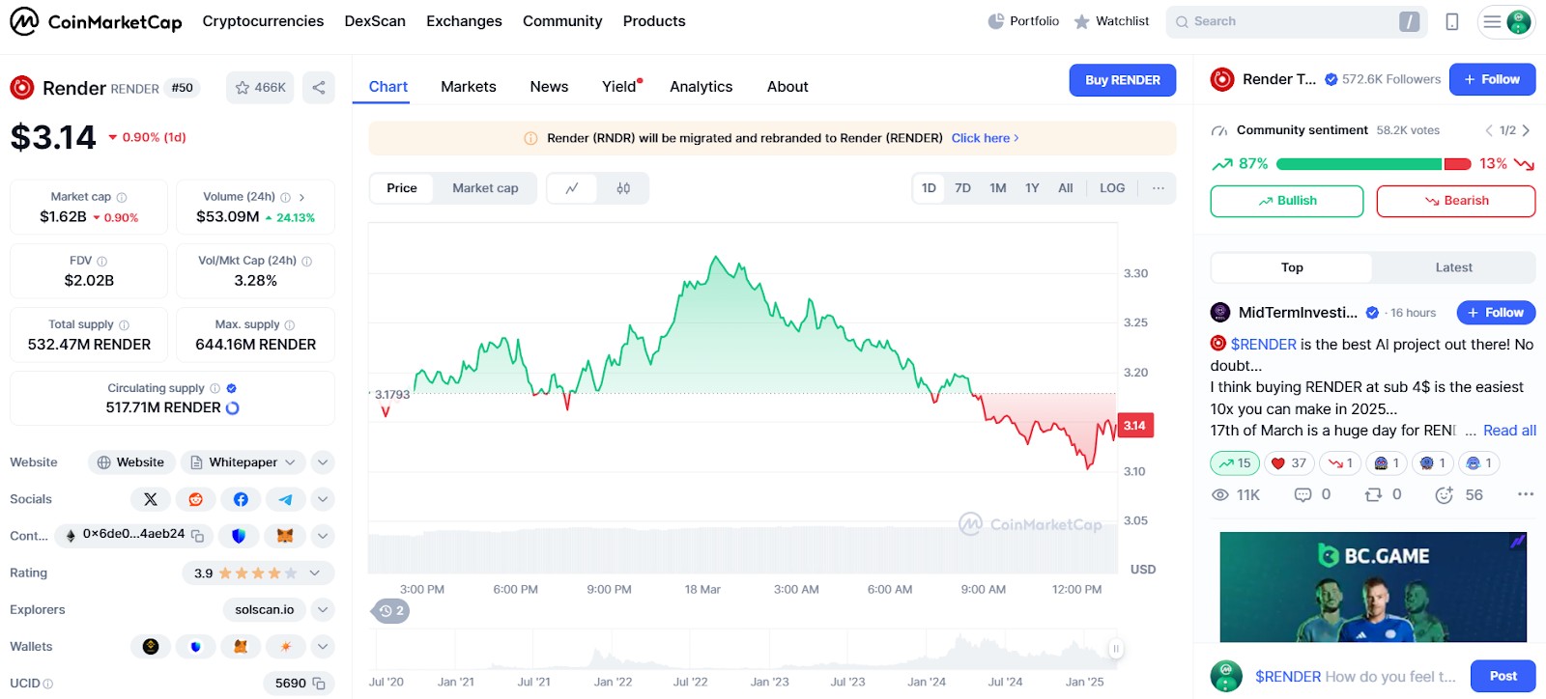The height and width of the screenshot is (699, 1546).
Task: Click the comment icon on the post
Action: coord(1303,495)
